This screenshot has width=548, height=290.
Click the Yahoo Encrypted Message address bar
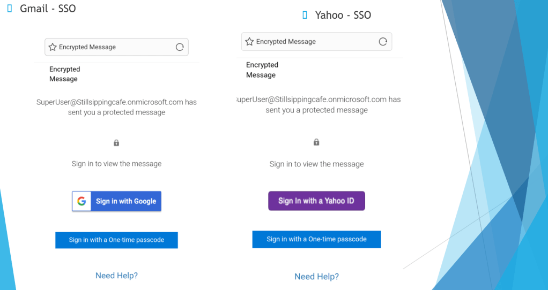[317, 42]
